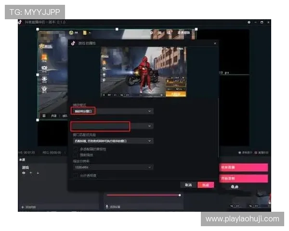Toggle visibility eye of the 游戏 source
Viewport: 289px width, 231px height.
pos(24,172)
